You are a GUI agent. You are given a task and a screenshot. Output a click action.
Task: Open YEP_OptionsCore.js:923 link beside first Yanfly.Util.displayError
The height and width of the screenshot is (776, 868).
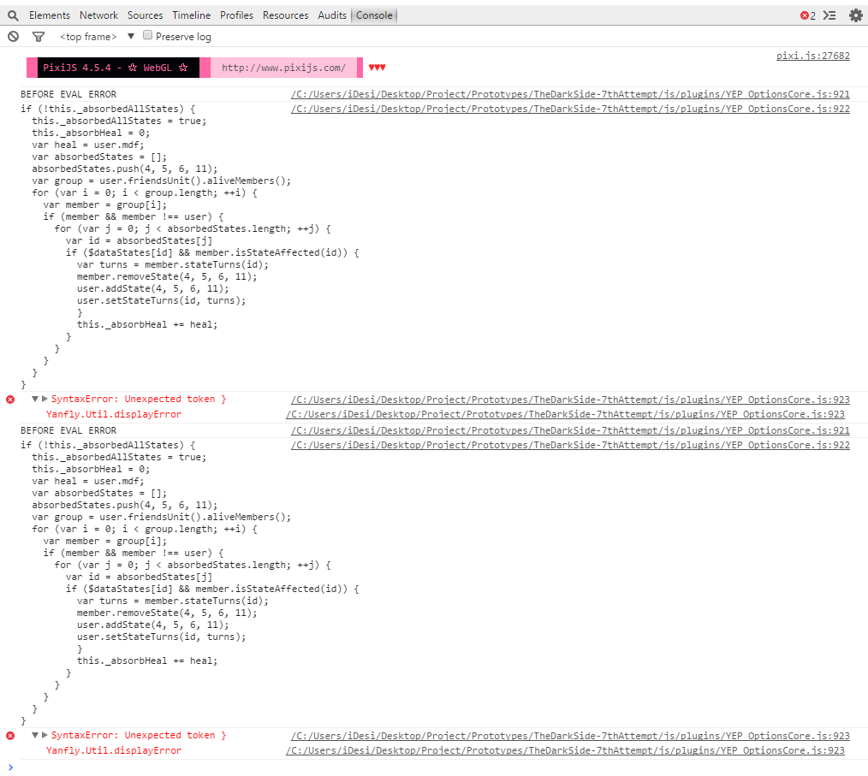[565, 415]
